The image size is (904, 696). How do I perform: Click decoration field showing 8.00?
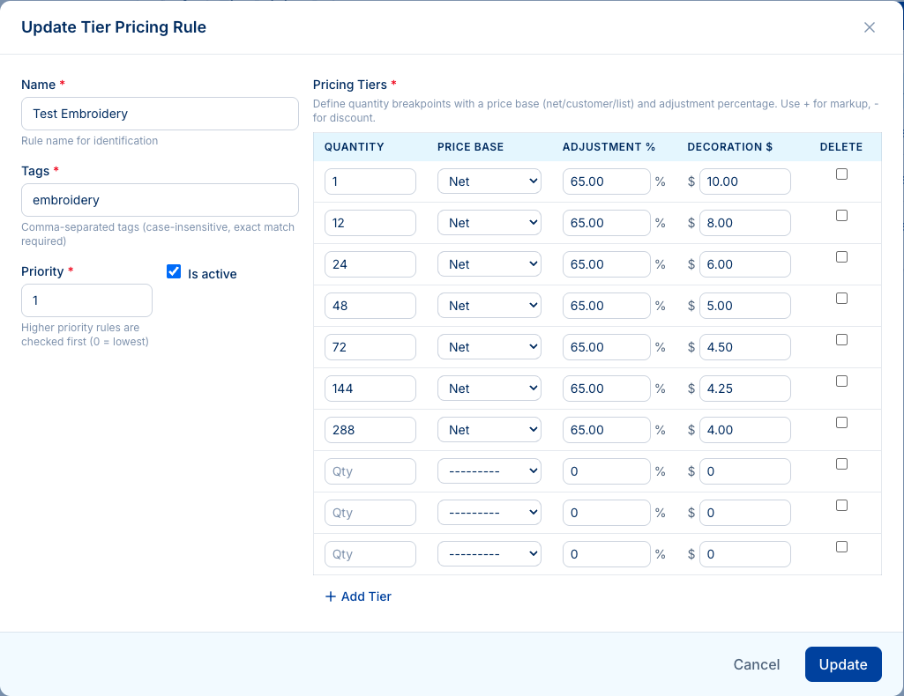pyautogui.click(x=745, y=223)
